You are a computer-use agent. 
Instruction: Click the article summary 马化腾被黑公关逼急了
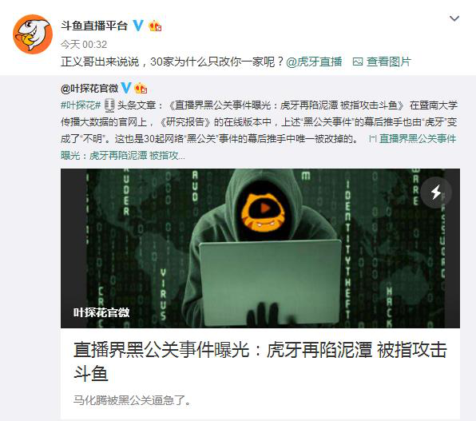pyautogui.click(x=132, y=400)
